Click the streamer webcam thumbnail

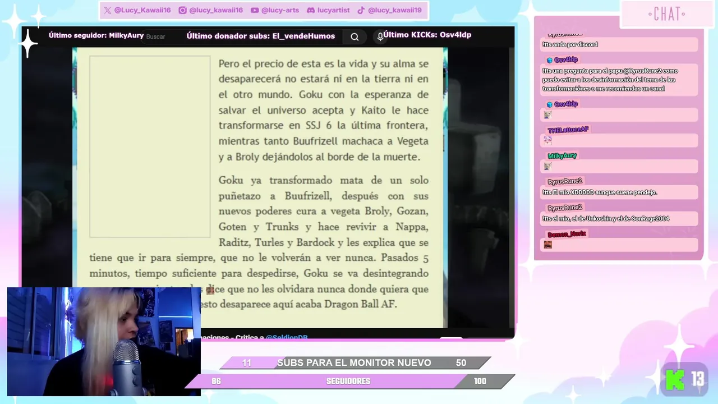click(104, 342)
